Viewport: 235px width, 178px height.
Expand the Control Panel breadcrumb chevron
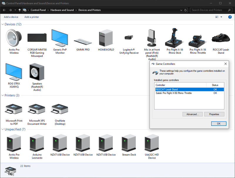[x=48, y=10]
